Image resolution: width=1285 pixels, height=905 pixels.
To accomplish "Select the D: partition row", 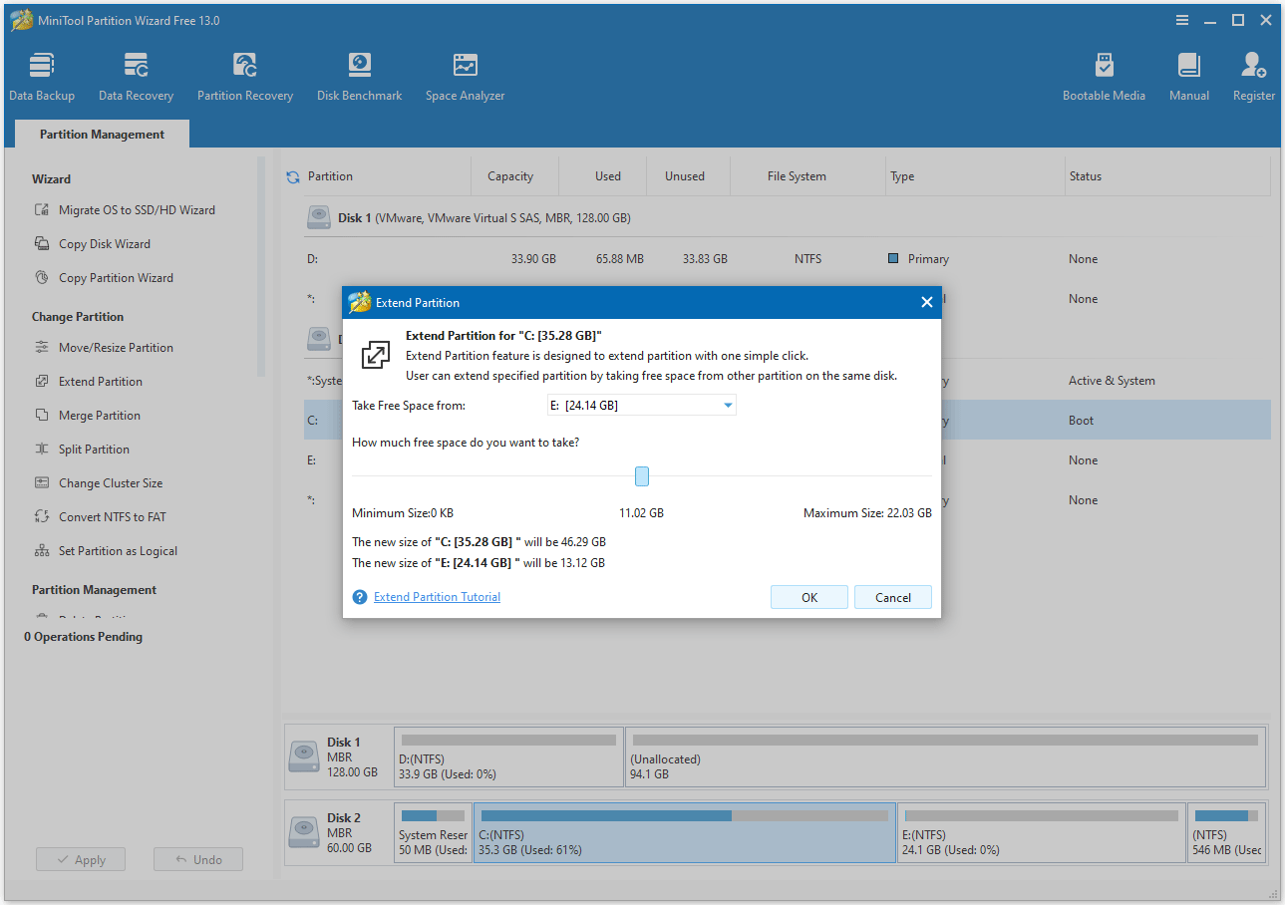I will tap(312, 258).
